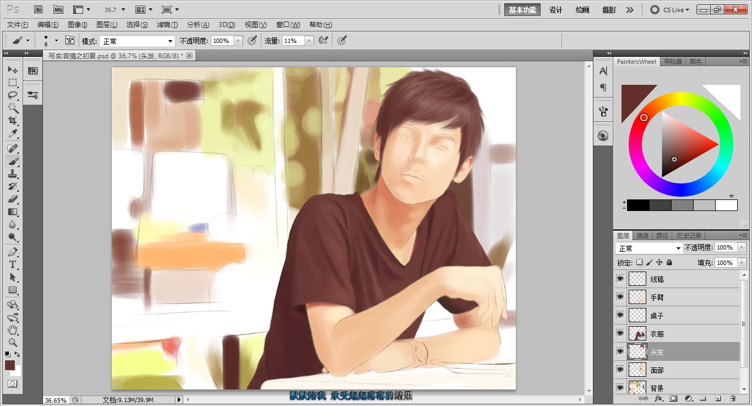
Task: Expand more workspaces chevron
Action: pyautogui.click(x=630, y=9)
